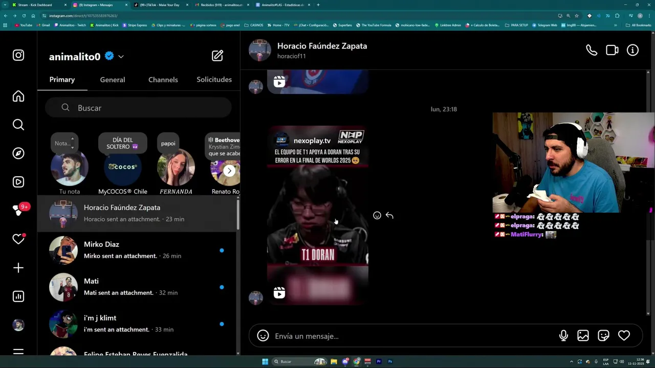
Task: Open the PARA SETUP bookmarks folder
Action: 516,25
